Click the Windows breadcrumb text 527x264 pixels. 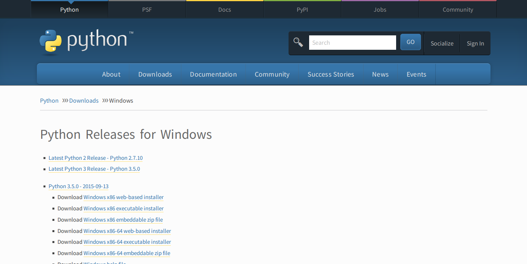121,101
